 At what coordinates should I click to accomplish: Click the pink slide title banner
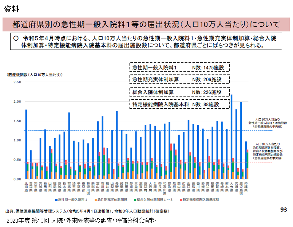tap(146, 25)
